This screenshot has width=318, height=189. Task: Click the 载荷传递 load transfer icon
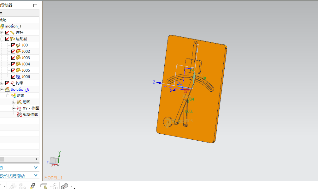click(x=19, y=115)
